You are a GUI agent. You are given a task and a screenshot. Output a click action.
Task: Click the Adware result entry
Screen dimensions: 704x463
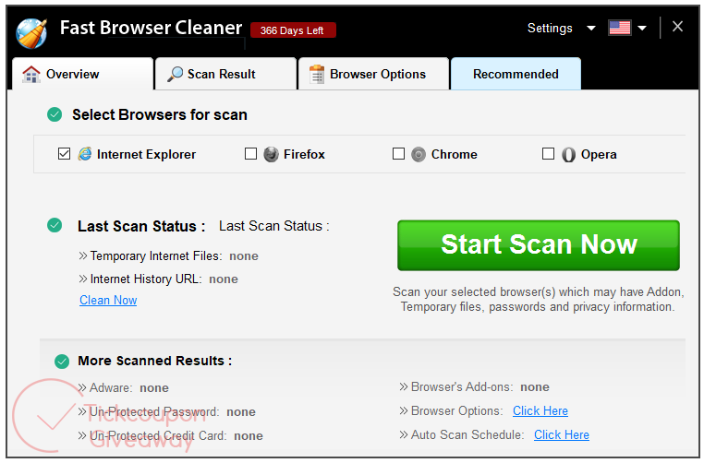point(124,387)
